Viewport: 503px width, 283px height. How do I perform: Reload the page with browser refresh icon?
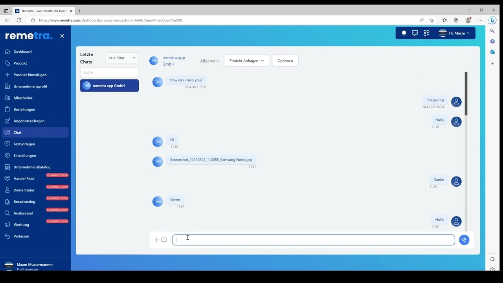point(19,20)
